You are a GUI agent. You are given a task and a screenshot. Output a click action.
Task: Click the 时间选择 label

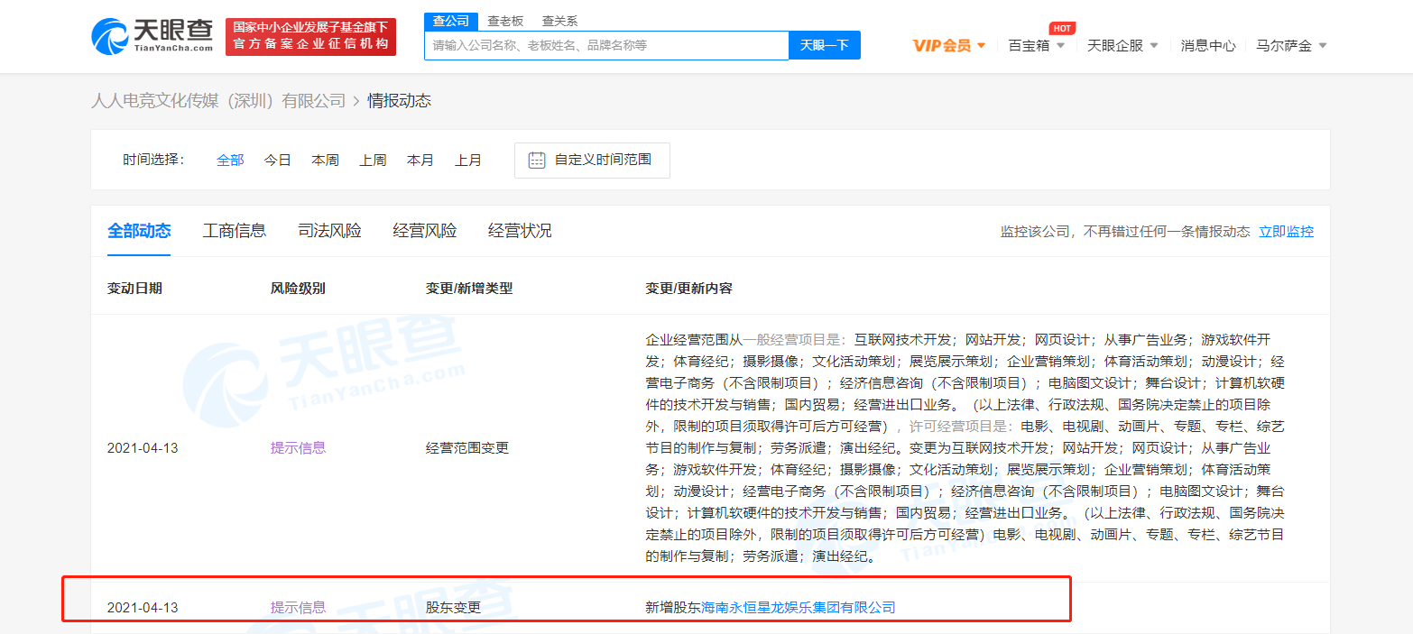(x=153, y=161)
